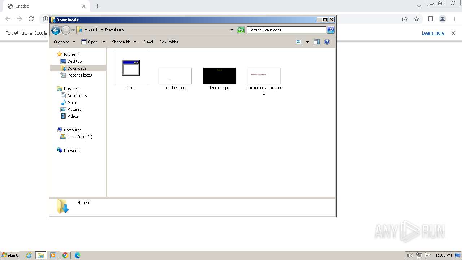Click the Explorer Back navigation arrow
This screenshot has height=260, width=462.
pyautogui.click(x=56, y=30)
